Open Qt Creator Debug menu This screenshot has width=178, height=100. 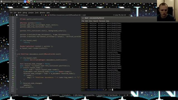pos(25,13)
